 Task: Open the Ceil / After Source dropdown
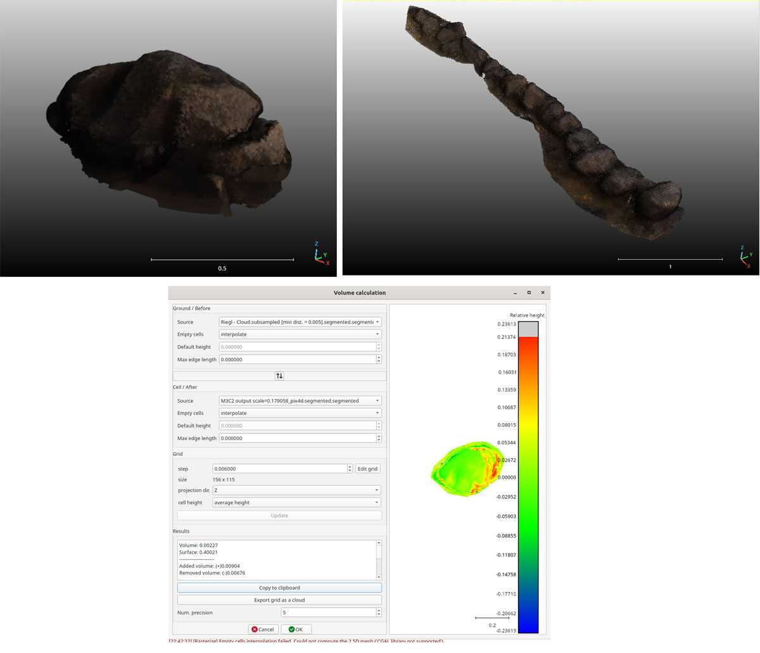tap(300, 401)
